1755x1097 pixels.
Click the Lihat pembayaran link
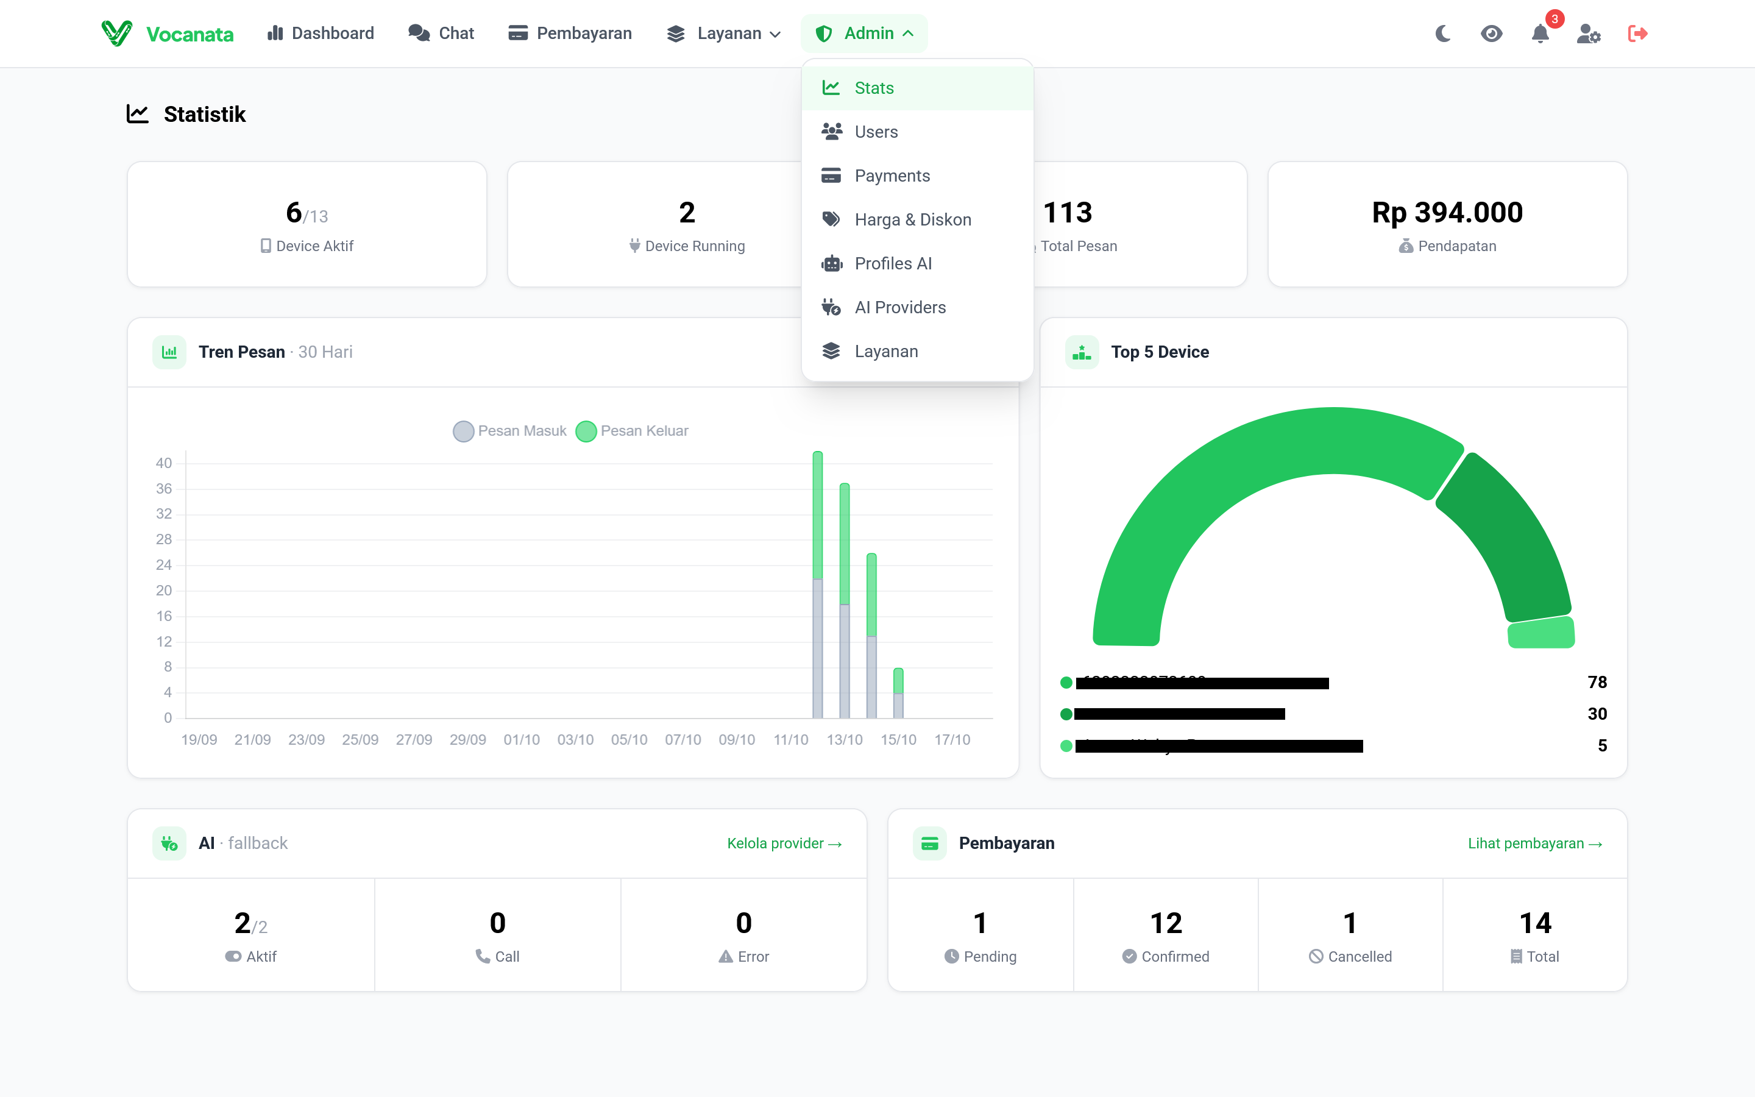coord(1534,843)
